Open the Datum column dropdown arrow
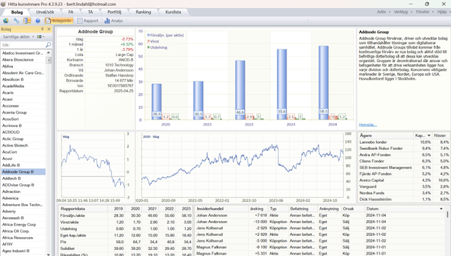451x256 pixels. (441, 209)
